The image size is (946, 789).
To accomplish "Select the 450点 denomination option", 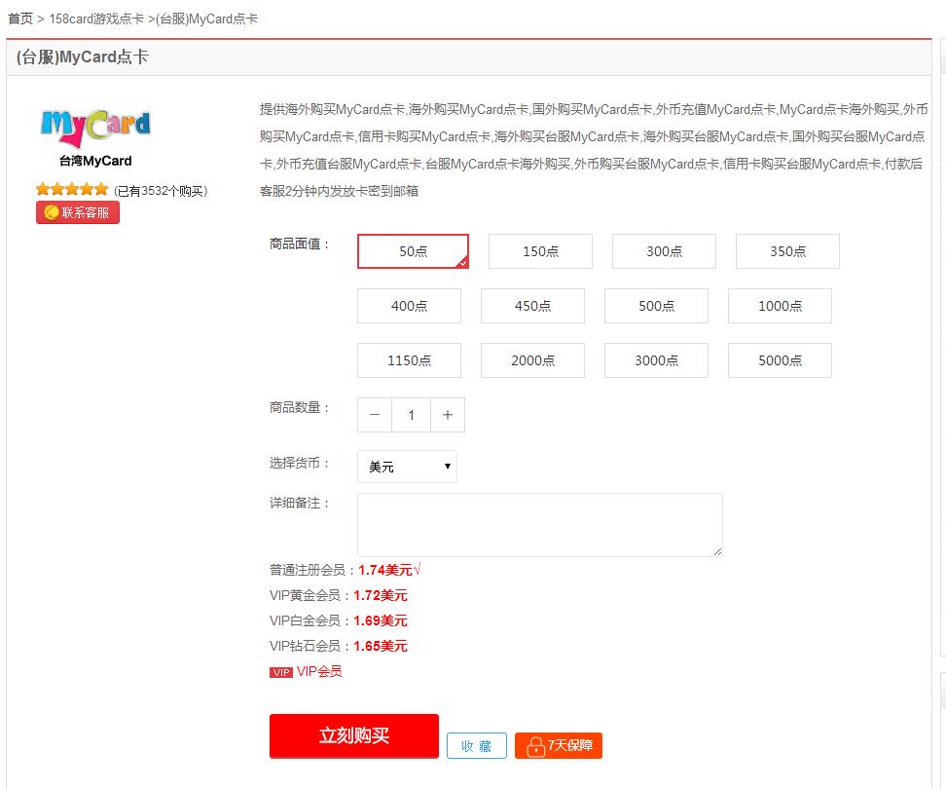I will 532,306.
